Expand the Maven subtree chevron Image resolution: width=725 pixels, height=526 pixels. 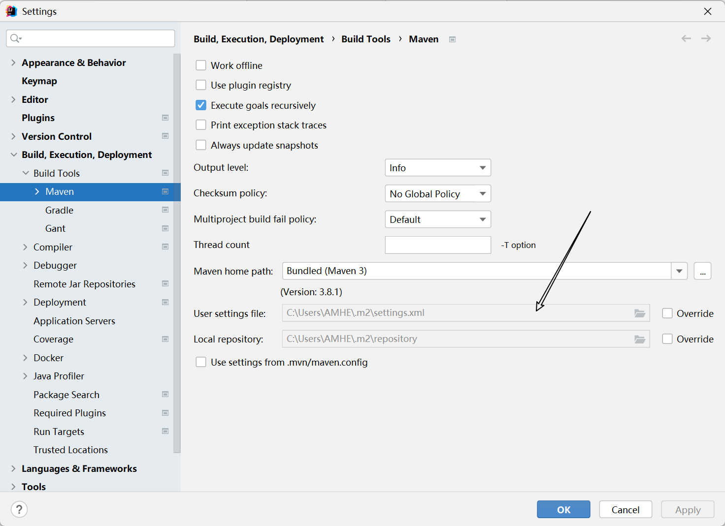point(37,191)
